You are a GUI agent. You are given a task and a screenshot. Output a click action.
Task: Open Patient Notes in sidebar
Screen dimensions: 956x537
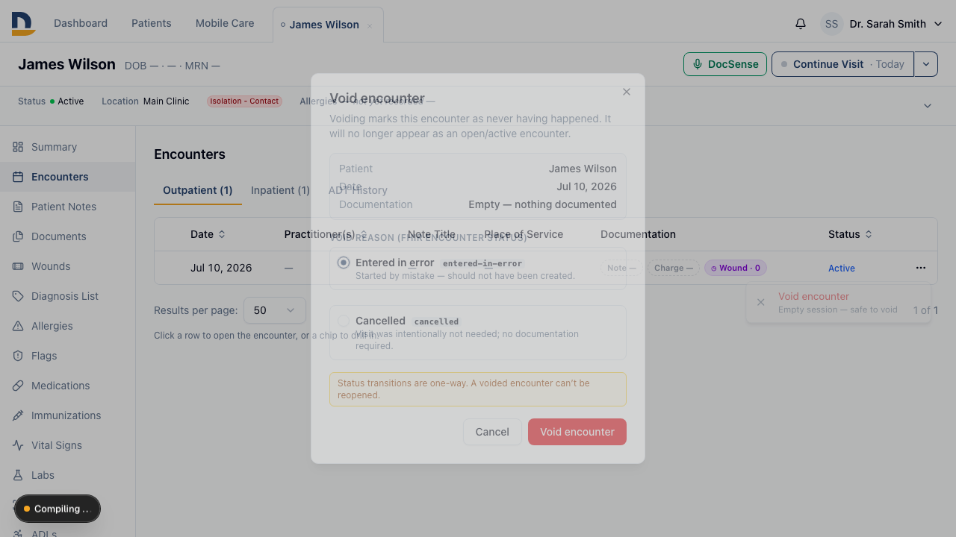click(67, 207)
